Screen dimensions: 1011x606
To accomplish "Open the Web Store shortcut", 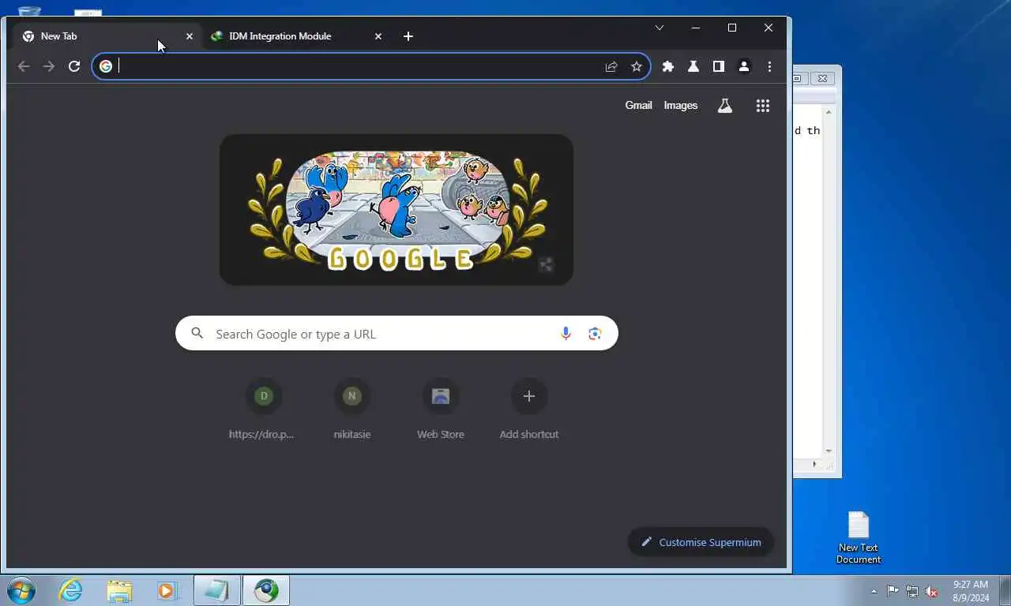I will coord(441,410).
